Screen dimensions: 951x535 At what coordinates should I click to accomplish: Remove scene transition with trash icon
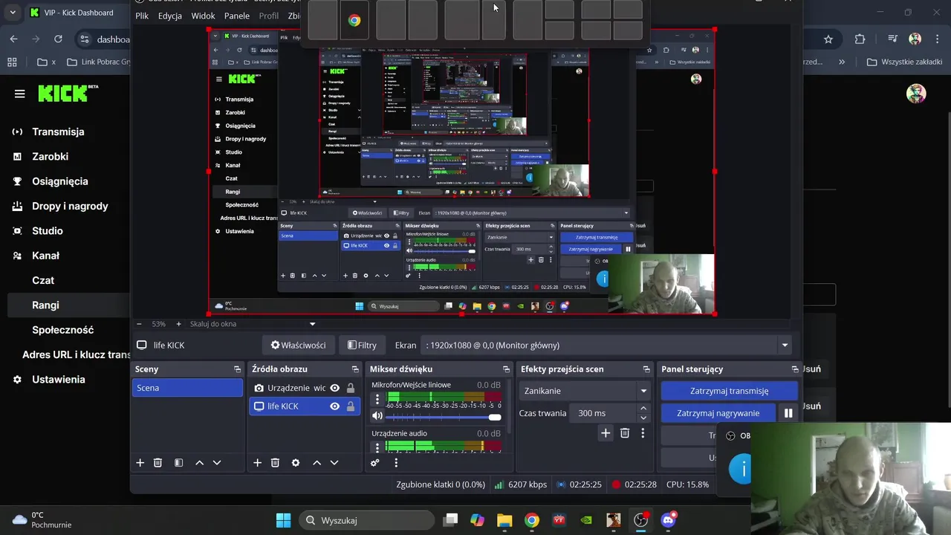click(x=625, y=433)
